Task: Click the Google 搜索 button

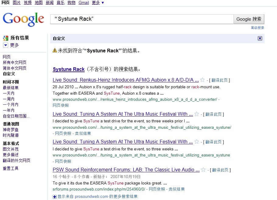Action: point(249,19)
